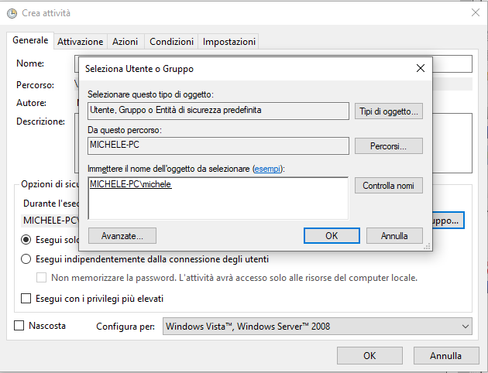
Task: Open Tipi di oggetto options
Action: [x=389, y=111]
